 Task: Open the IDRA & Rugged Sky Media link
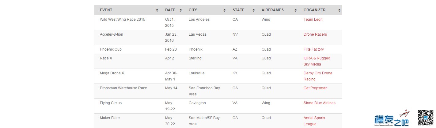(x=317, y=61)
